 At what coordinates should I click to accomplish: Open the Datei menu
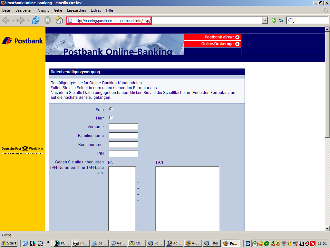6,10
